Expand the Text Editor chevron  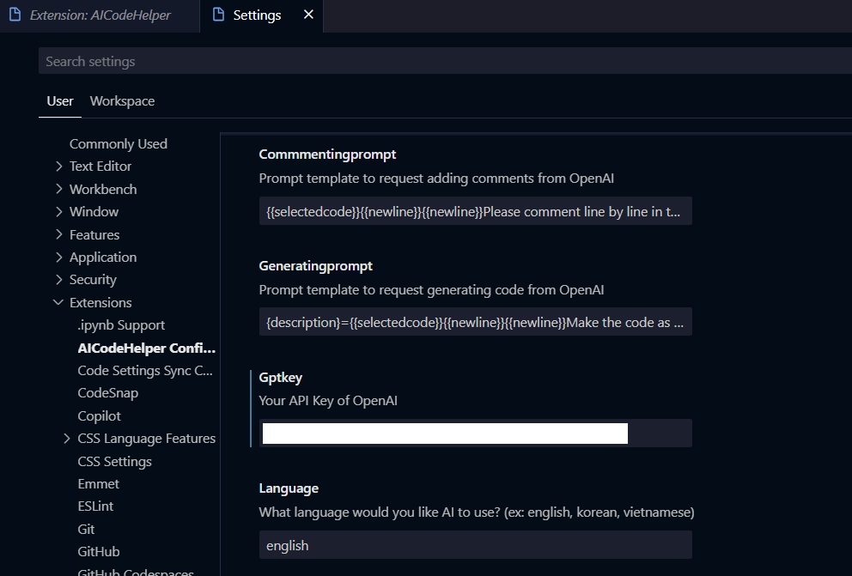point(58,167)
